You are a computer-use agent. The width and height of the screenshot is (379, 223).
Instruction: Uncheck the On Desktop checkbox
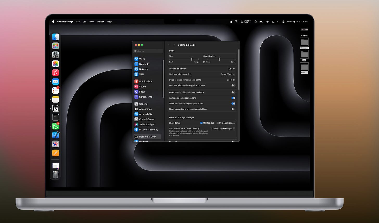[x=201, y=123]
